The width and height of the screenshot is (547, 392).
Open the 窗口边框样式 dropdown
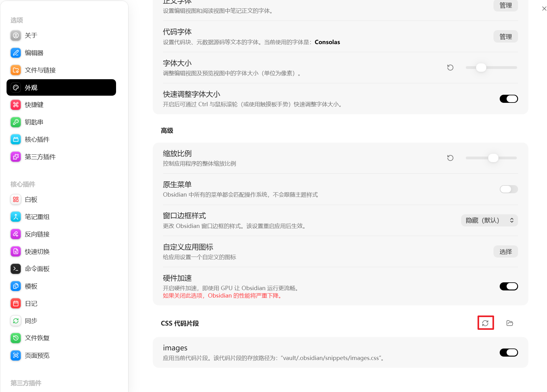pos(489,220)
